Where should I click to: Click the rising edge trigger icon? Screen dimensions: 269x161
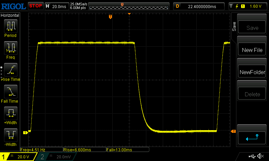237,6
